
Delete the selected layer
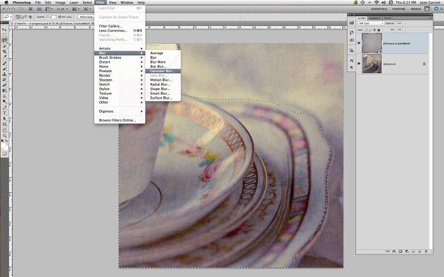[x=426, y=251]
